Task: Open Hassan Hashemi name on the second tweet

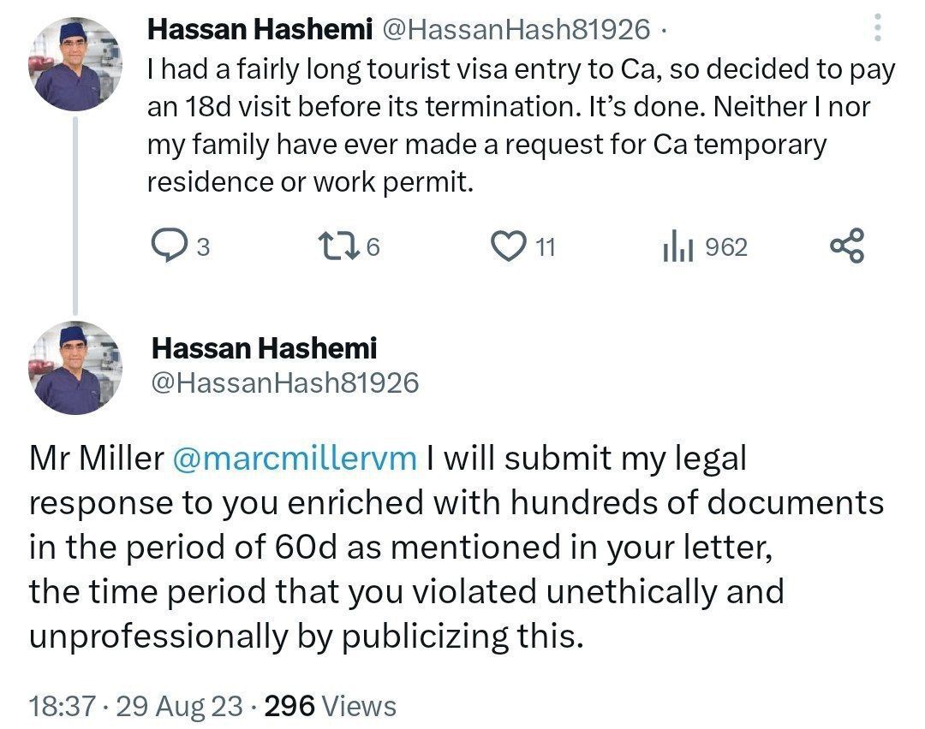Action: click(x=264, y=348)
